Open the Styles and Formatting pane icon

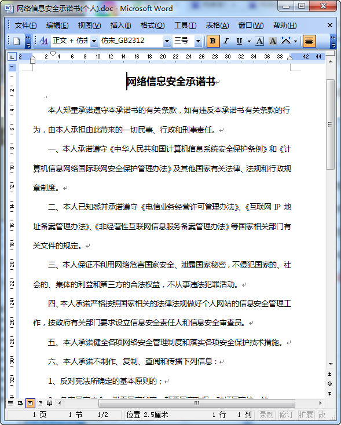(43, 41)
